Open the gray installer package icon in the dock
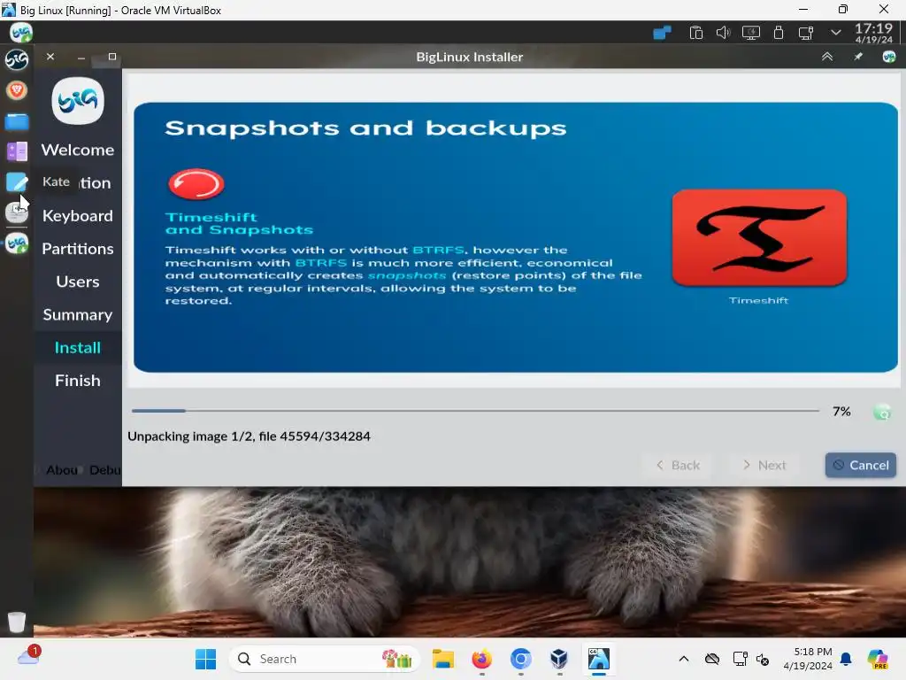Viewport: 906px width, 680px height. pyautogui.click(x=17, y=212)
